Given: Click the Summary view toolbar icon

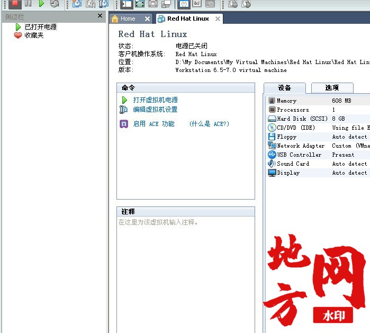Looking at the screenshot, I should pyautogui.click(x=184, y=3).
